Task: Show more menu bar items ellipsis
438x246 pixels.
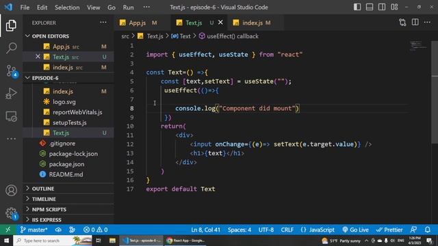Action: coord(146,7)
